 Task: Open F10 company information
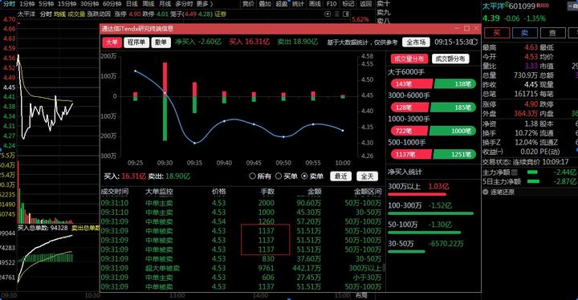tap(332, 4)
